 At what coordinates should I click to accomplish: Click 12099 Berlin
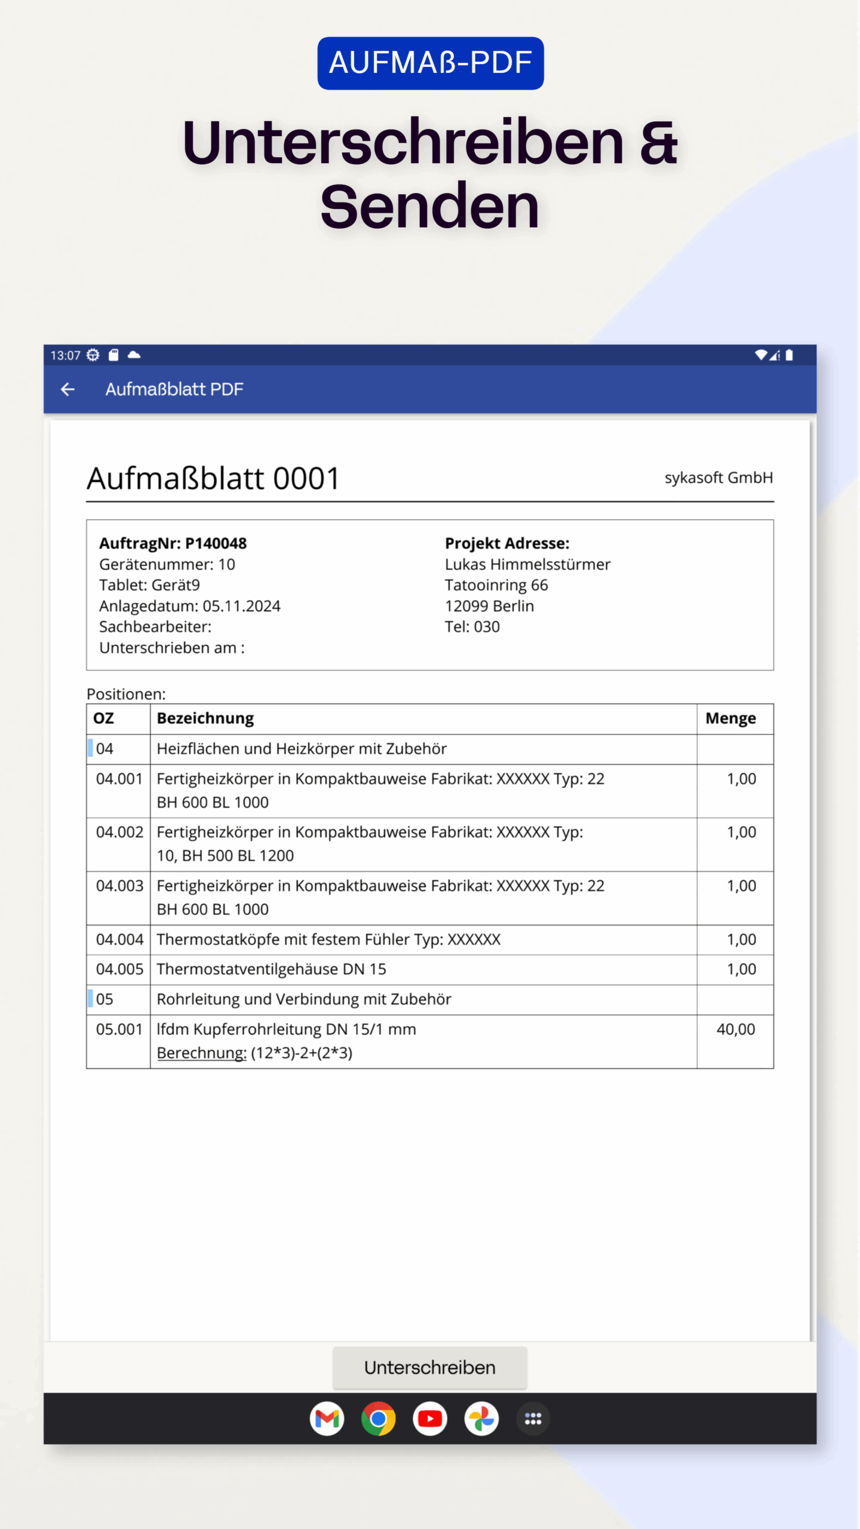pyautogui.click(x=489, y=606)
